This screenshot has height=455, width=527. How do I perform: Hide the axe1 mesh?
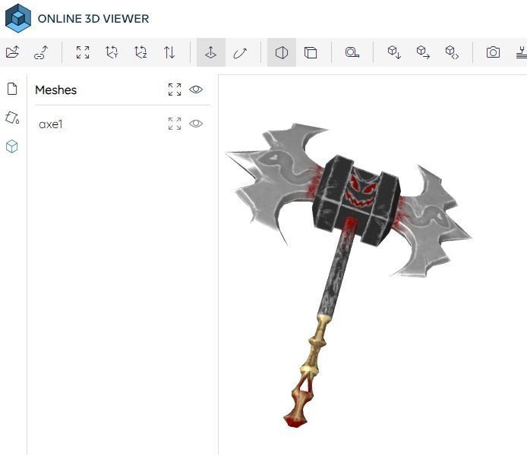pos(196,124)
